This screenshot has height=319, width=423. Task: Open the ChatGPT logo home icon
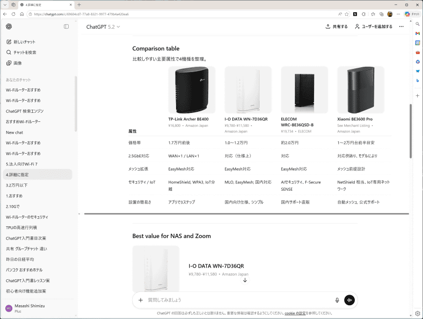(9, 26)
